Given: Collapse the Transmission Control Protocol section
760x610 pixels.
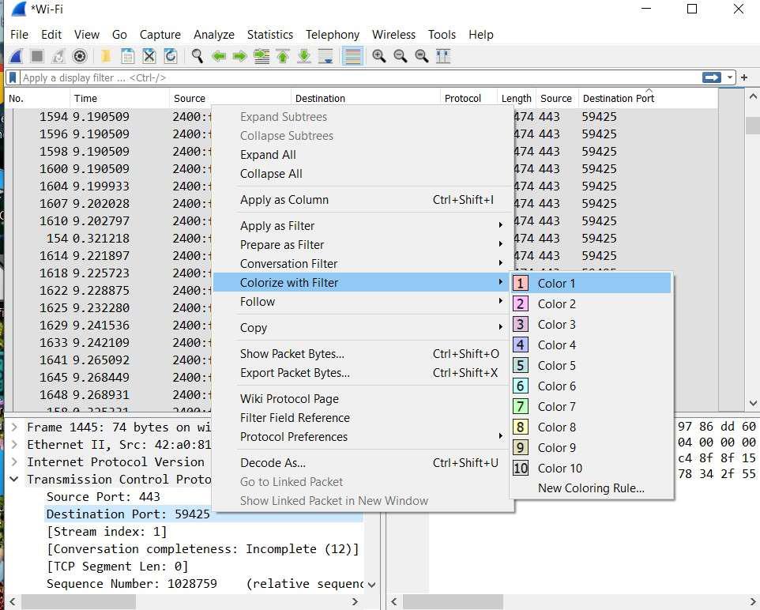Looking at the screenshot, I should pyautogui.click(x=14, y=480).
